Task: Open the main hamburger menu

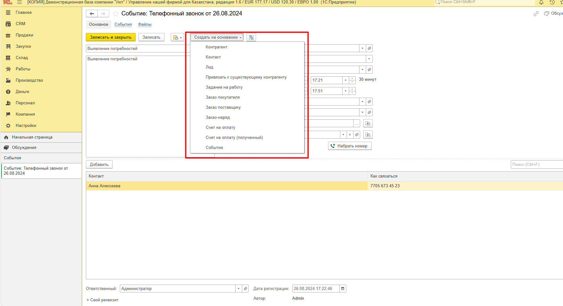Action: tap(20, 2)
